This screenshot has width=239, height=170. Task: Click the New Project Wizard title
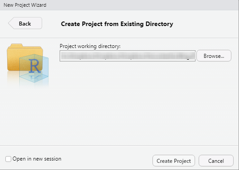(x=25, y=5)
